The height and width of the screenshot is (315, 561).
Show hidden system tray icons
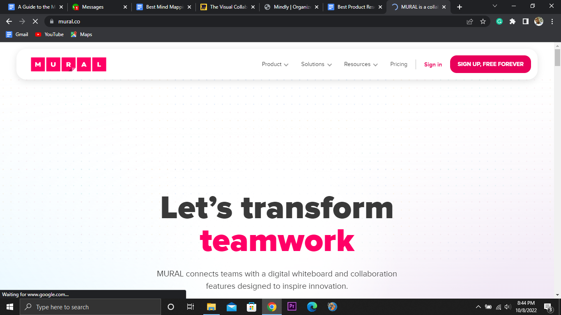click(478, 307)
